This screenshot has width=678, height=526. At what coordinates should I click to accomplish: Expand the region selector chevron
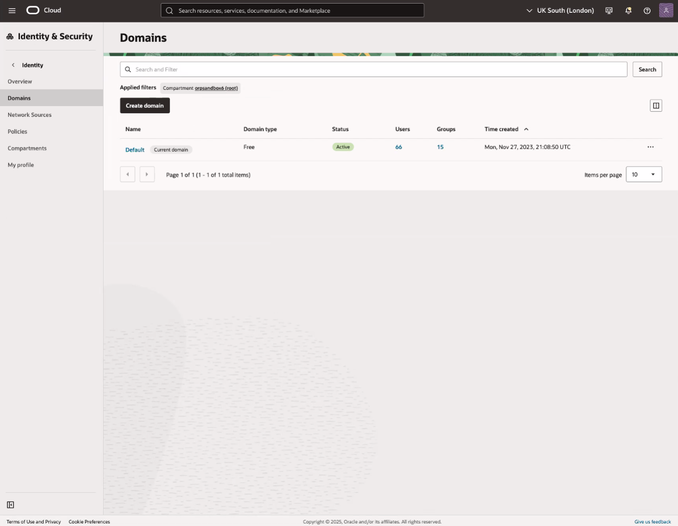(529, 10)
